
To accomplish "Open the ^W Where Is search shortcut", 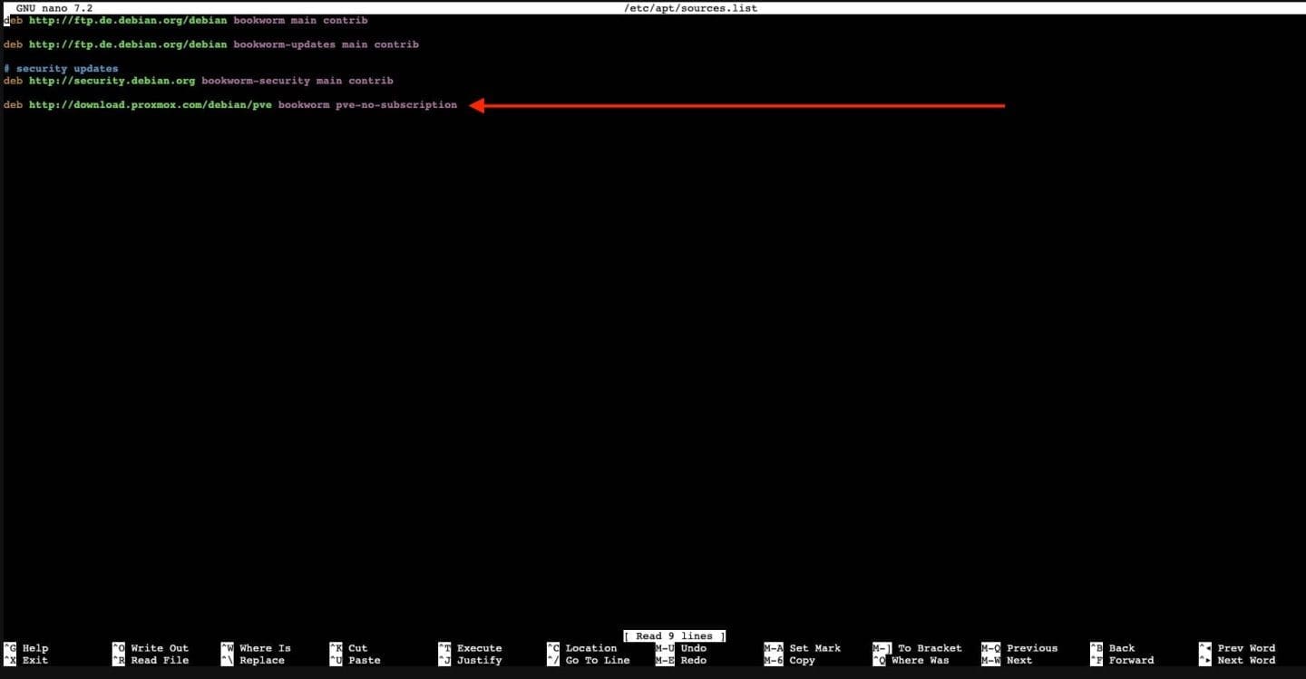I will [x=256, y=648].
